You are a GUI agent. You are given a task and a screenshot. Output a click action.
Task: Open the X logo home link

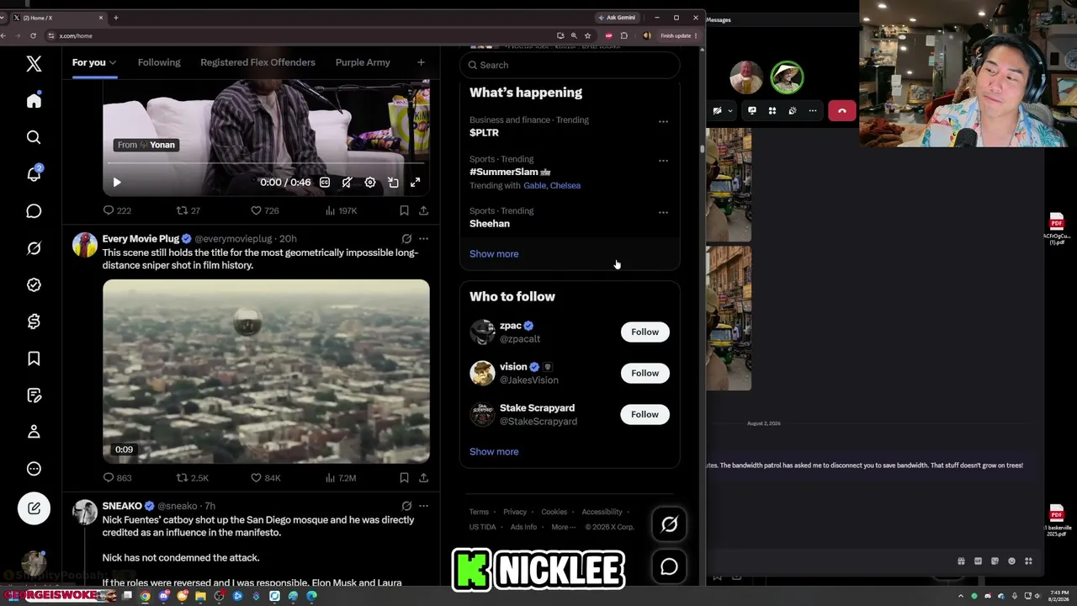[34, 63]
